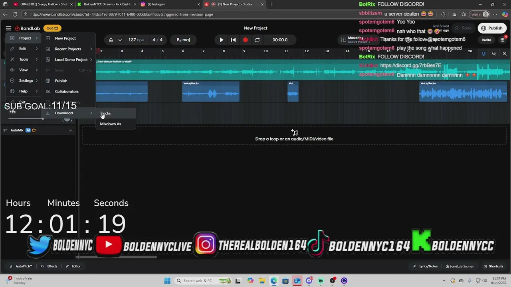Choose New Project from the menu
Viewport: 511px width, 287px height.
[x=68, y=38]
